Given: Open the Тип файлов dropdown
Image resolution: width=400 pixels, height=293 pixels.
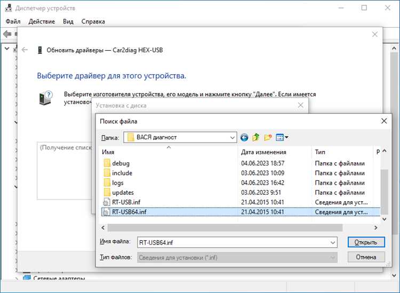Looking at the screenshot, I should pyautogui.click(x=333, y=258).
